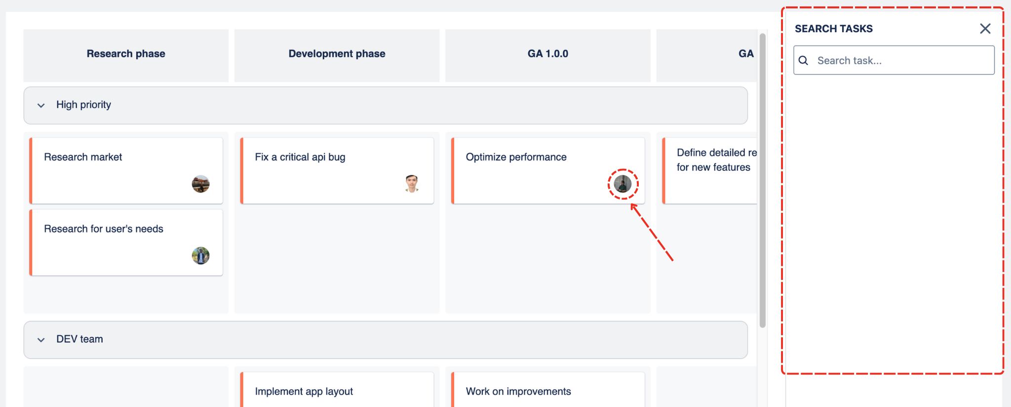Click assignee avatar on Optimize performance card
The width and height of the screenshot is (1011, 407).
click(x=622, y=184)
